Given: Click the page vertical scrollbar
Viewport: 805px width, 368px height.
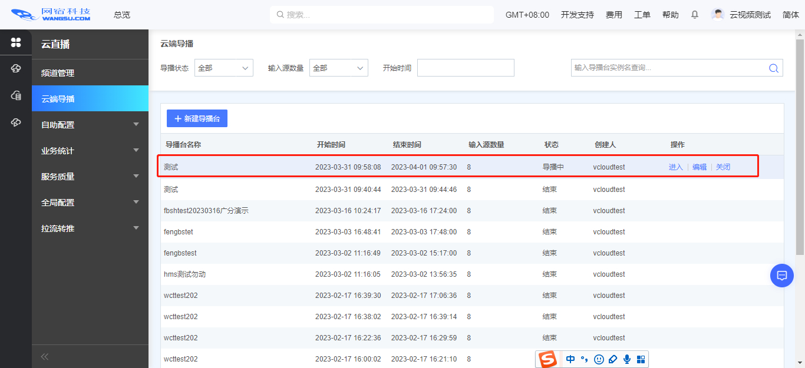Looking at the screenshot, I should pyautogui.click(x=800, y=147).
